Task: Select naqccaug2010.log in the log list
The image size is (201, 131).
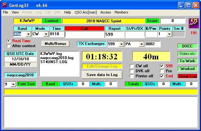Action: [57, 58]
